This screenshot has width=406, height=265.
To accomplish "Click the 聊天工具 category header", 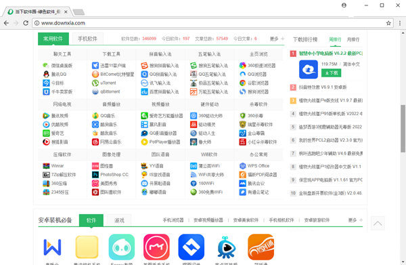I will 62,54.
